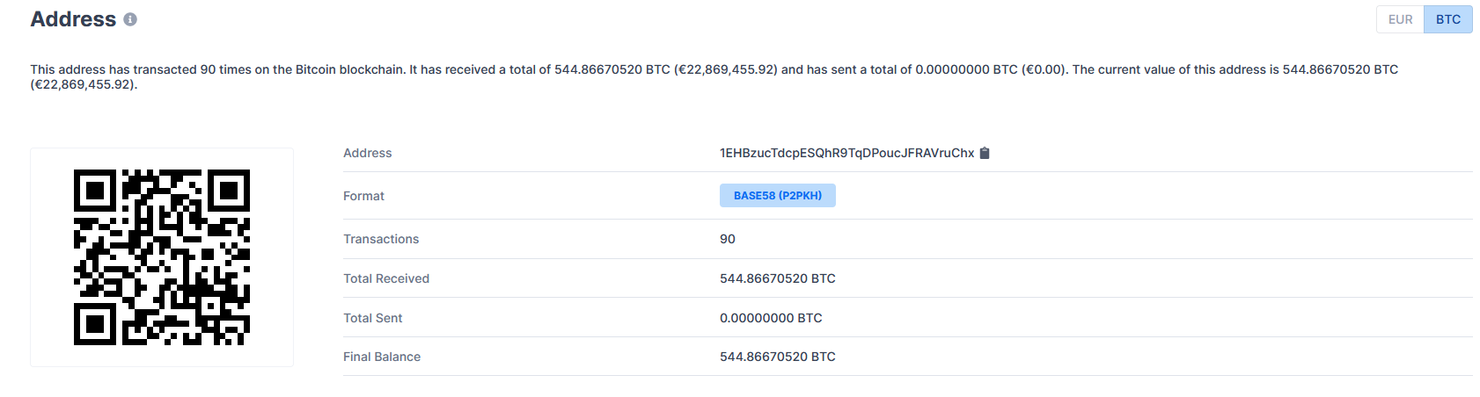This screenshot has height=397, width=1480.
Task: Click the BASE58 (P2PKH) format badge
Action: pyautogui.click(x=778, y=196)
